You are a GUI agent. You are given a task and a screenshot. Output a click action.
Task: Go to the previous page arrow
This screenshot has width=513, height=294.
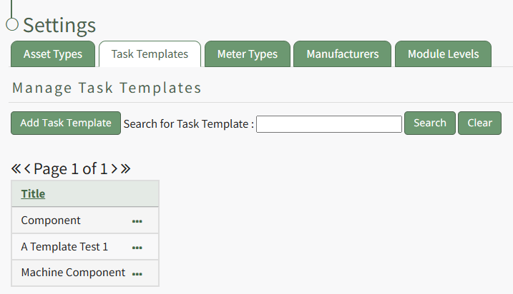(27, 169)
